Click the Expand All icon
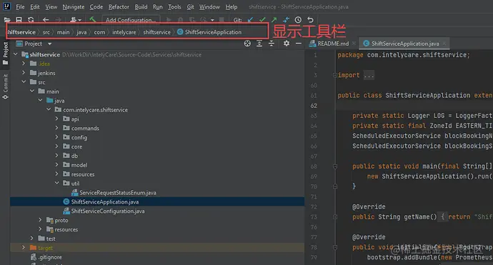Screen dimensions: 493x265 (x=259, y=44)
